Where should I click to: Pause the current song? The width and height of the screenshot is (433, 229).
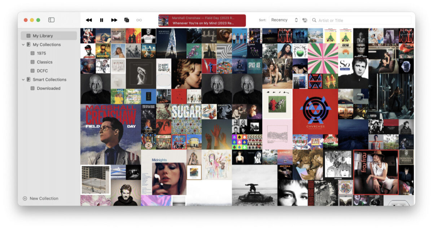tap(101, 20)
